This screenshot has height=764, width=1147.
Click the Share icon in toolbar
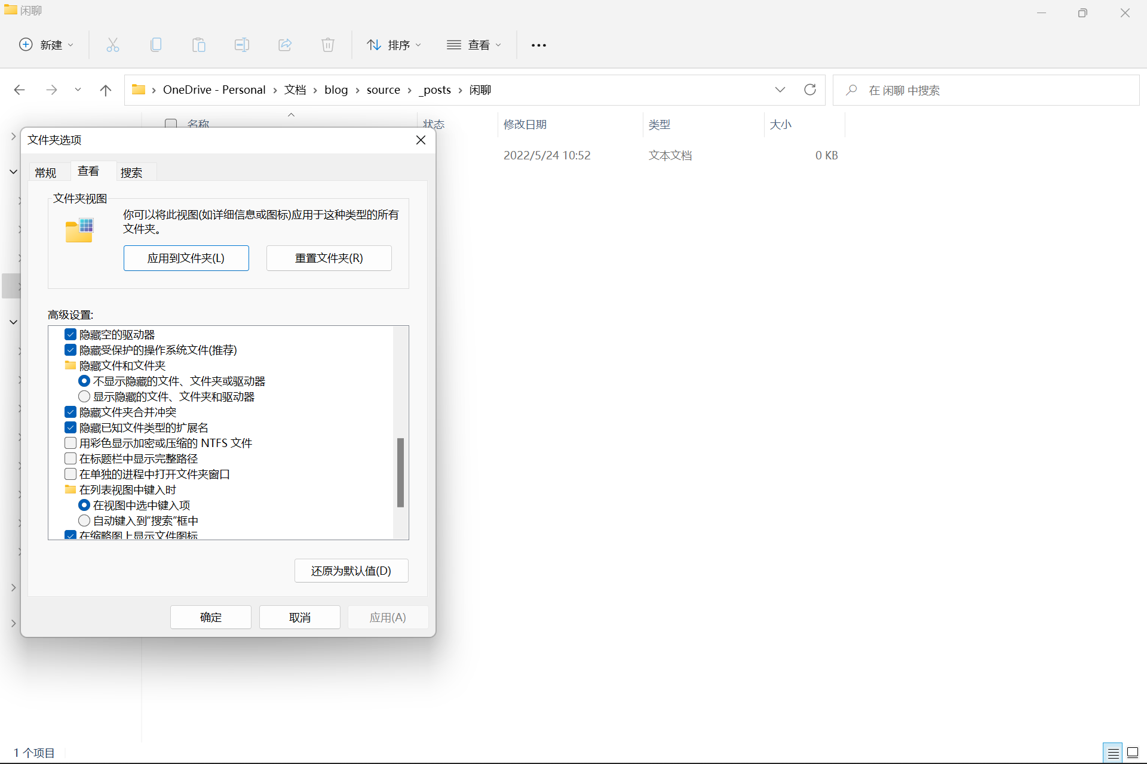(285, 45)
